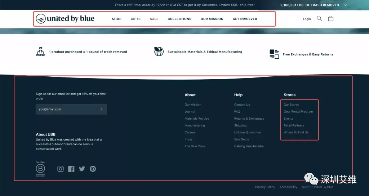Image resolution: width=369 pixels, height=196 pixels.
Task: Open the Manufacturing footer link
Action: click(195, 125)
